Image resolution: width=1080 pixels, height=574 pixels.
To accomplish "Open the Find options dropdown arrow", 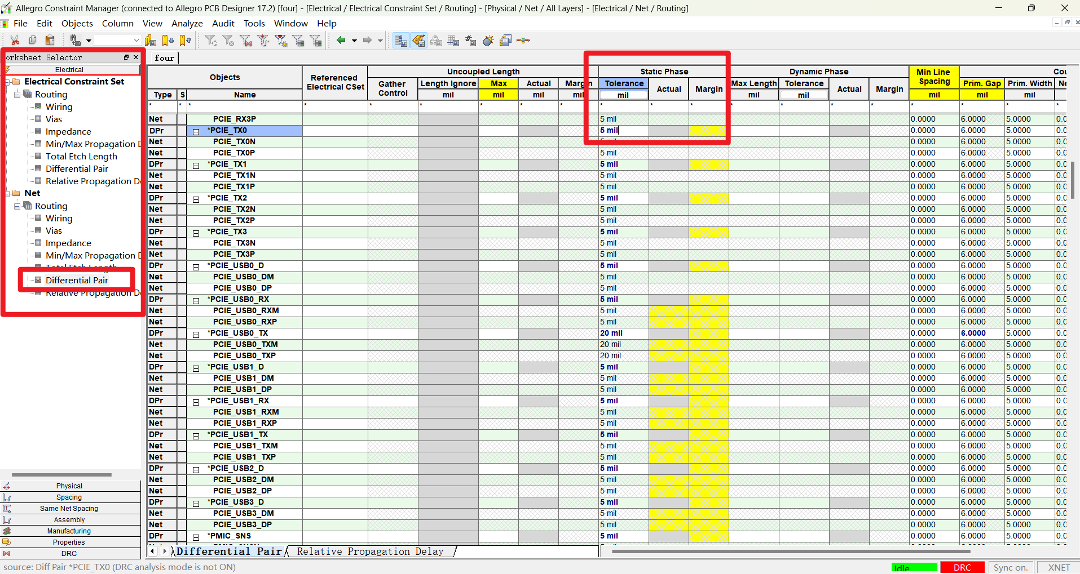I will [x=89, y=41].
